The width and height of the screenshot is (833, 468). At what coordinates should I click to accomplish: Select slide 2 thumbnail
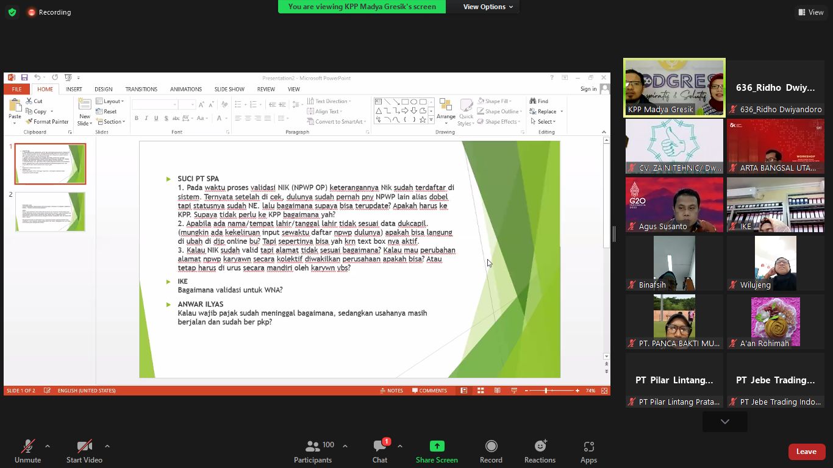[x=51, y=211]
